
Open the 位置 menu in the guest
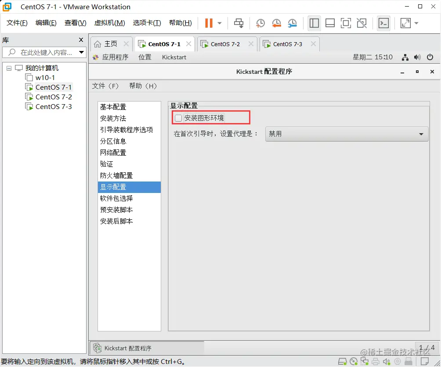click(145, 58)
